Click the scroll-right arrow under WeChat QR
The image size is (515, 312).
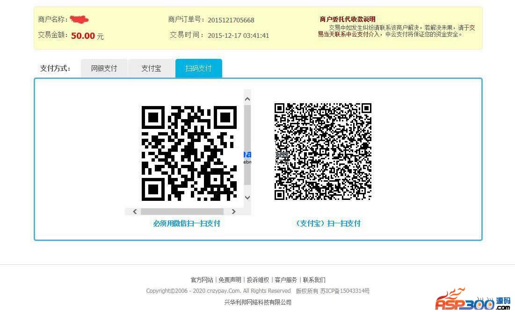233,212
